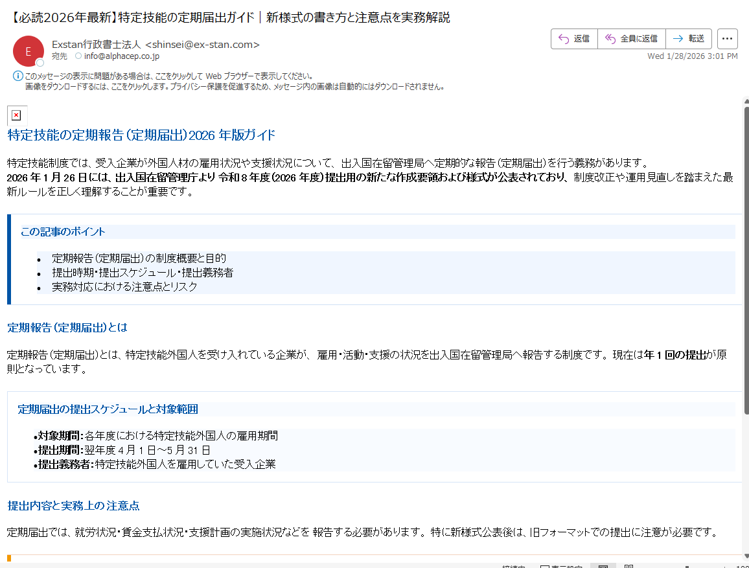Open the more actions ellipsis menu

coord(728,39)
